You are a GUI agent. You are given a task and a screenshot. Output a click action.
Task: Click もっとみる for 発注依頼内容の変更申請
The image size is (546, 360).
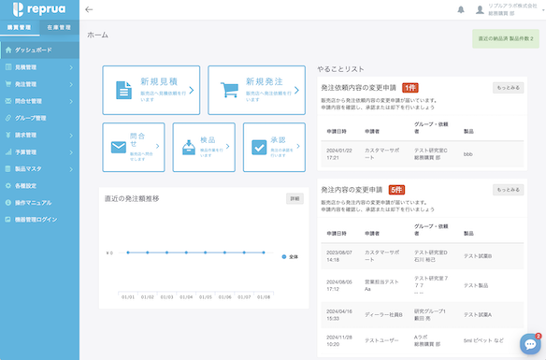click(508, 88)
